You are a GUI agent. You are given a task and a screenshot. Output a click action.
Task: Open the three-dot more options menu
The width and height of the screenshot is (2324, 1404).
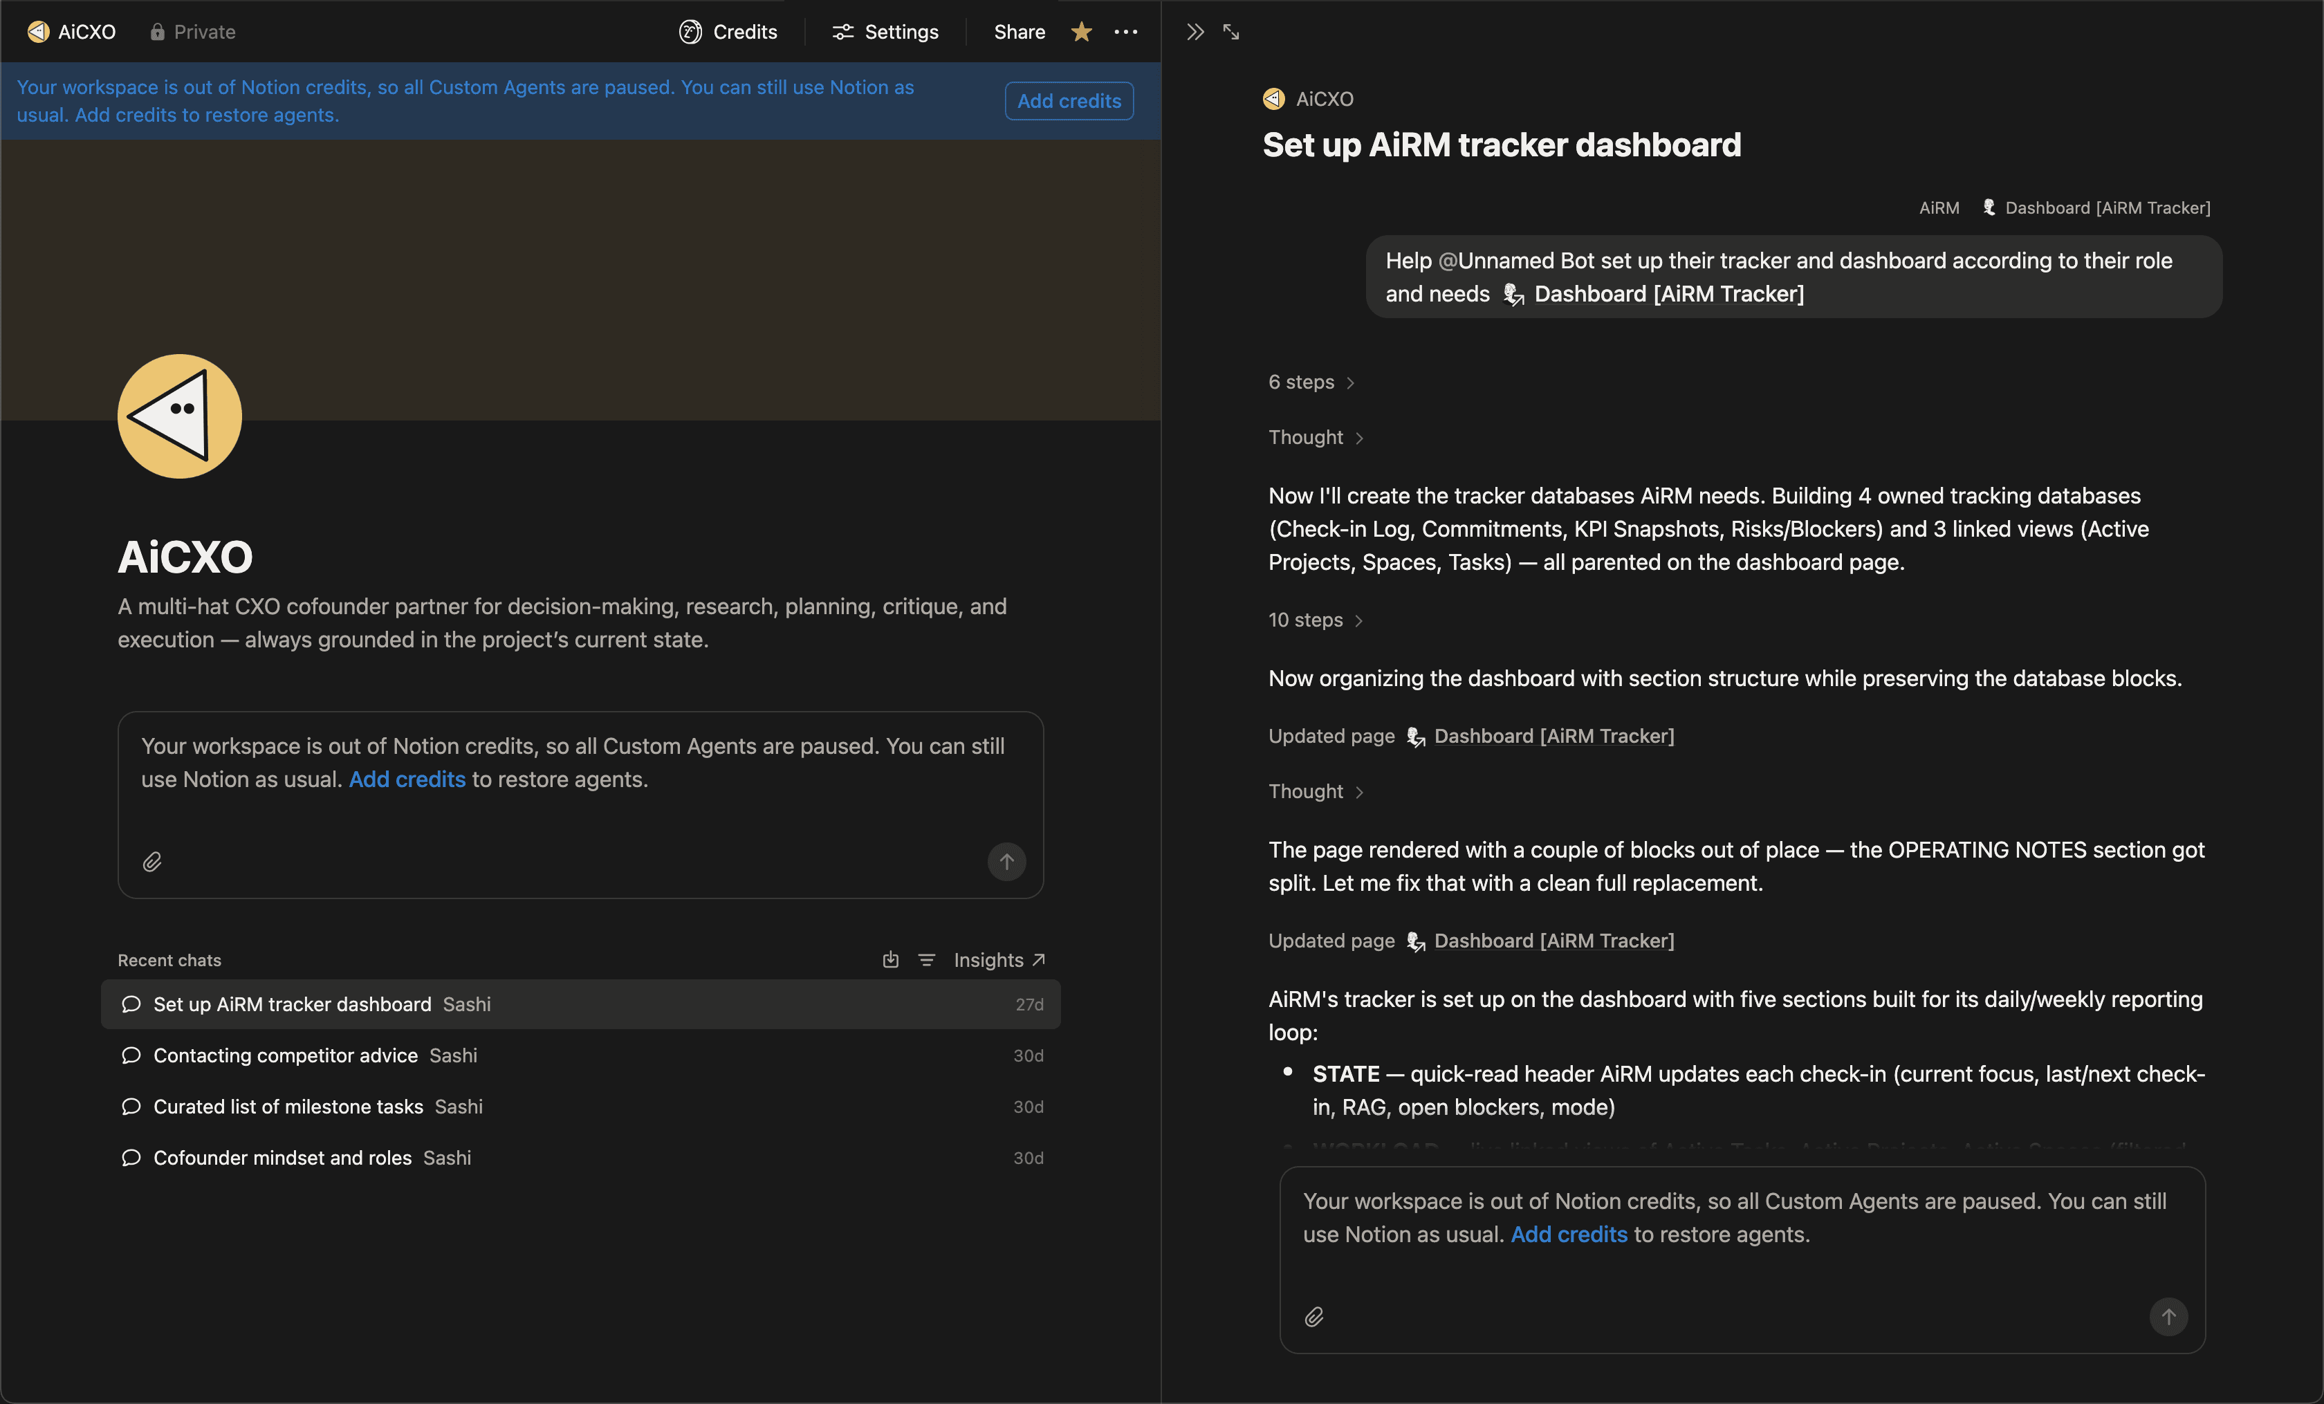pyautogui.click(x=1125, y=32)
